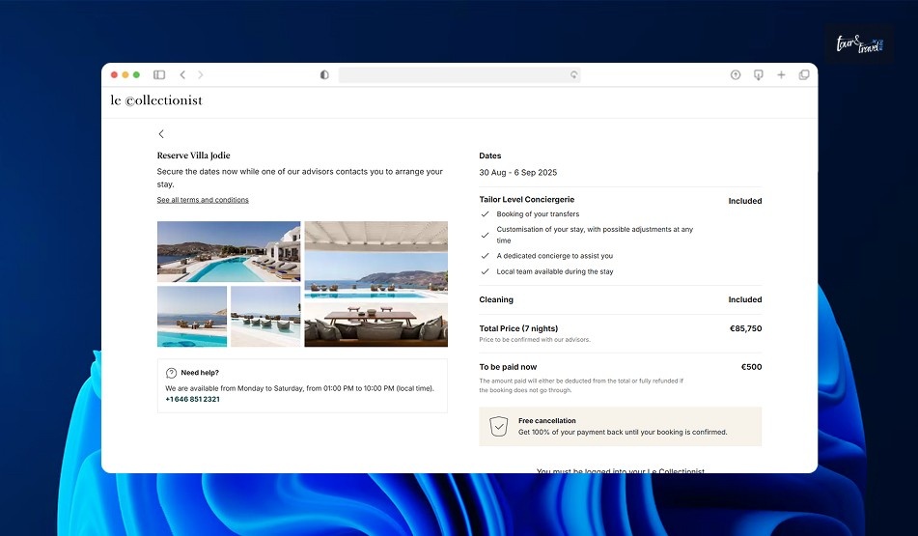Click the Free cancellation shield icon
918x536 pixels.
(498, 426)
